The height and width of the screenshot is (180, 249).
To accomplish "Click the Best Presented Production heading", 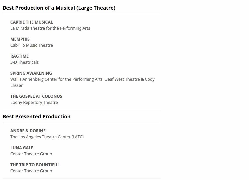I will point(36,117).
